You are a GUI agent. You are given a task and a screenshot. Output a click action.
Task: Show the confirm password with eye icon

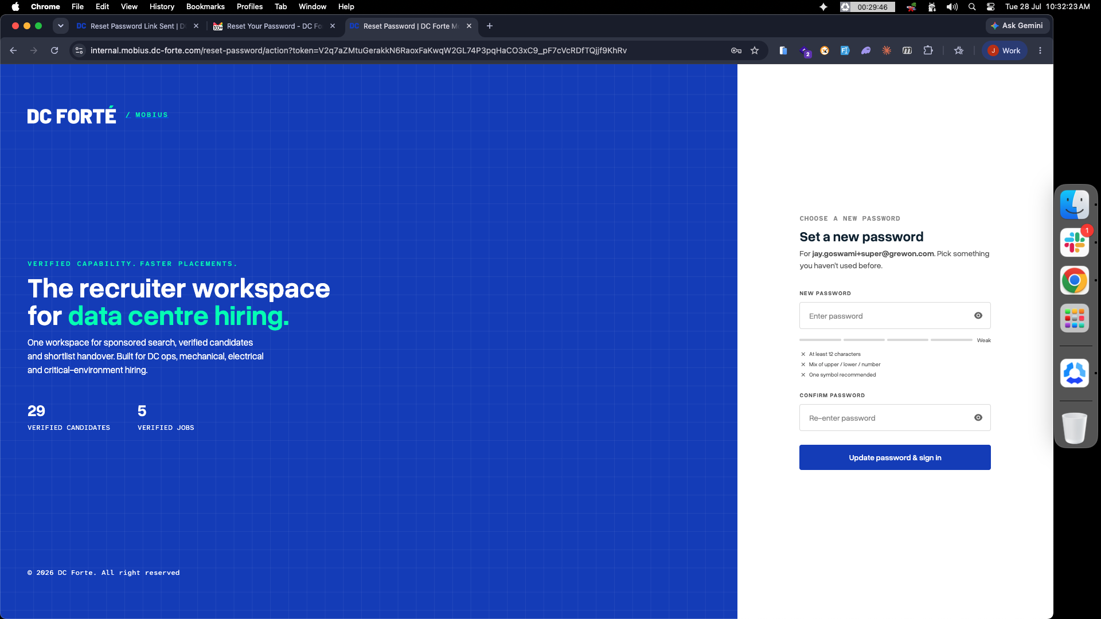978,418
